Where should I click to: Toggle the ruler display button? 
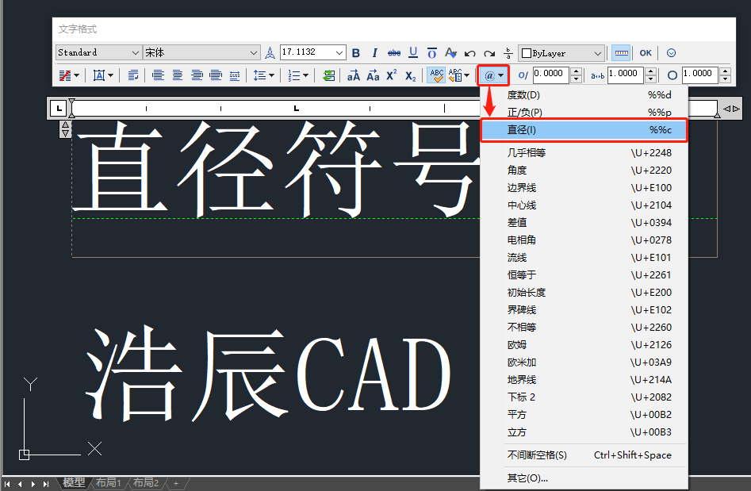coord(621,53)
